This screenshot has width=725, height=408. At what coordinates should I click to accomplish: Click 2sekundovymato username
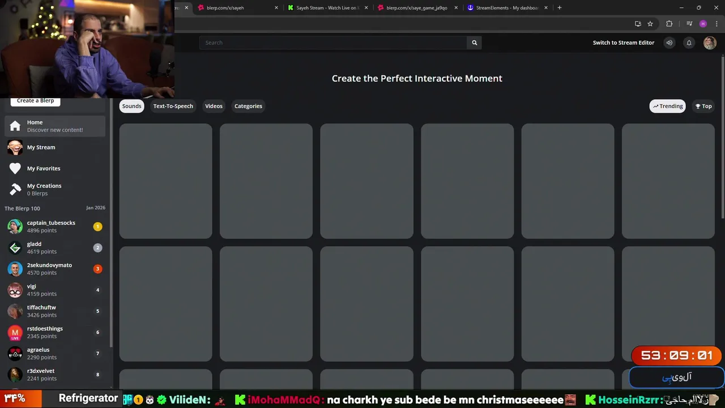coord(49,265)
